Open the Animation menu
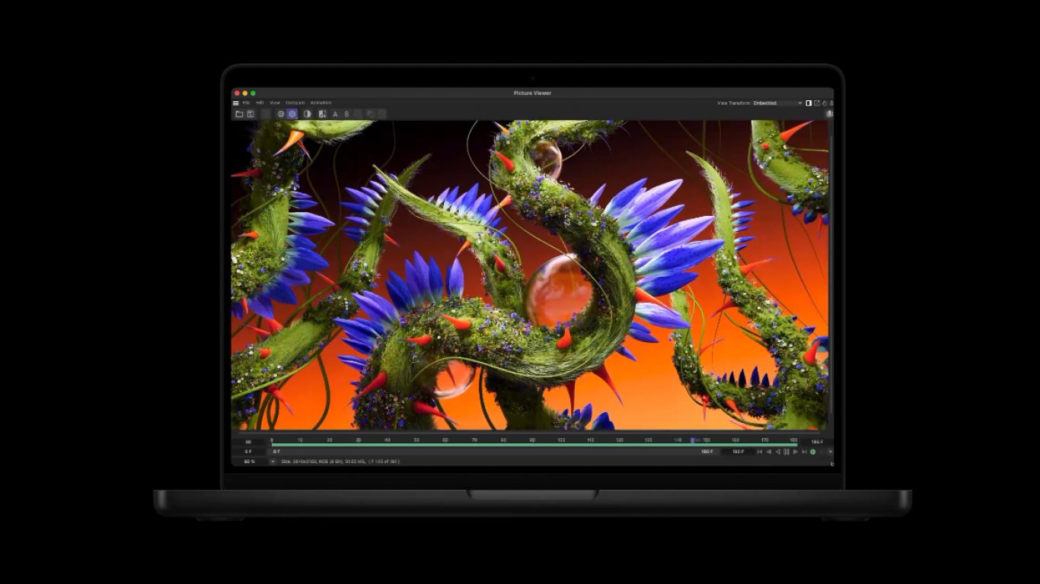1040x584 pixels. tap(321, 103)
